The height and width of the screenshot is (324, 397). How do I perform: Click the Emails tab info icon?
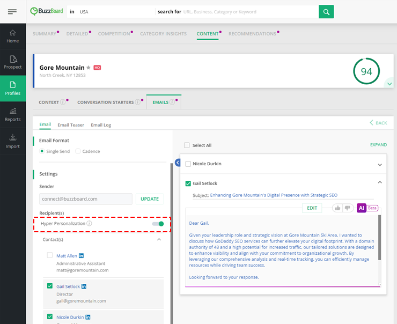172,102
